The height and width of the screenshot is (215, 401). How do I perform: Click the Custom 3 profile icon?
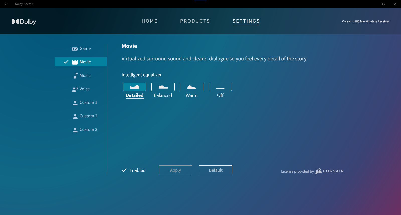pyautogui.click(x=75, y=130)
